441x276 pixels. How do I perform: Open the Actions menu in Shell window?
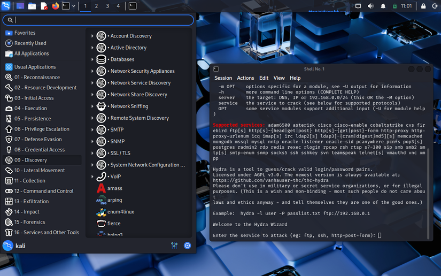tap(245, 78)
